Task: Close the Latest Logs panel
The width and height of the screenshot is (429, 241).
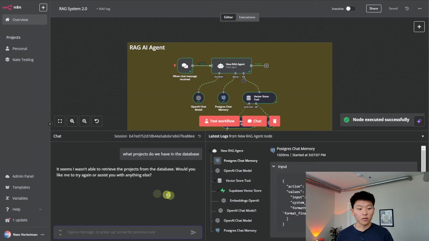Action: 423,136
